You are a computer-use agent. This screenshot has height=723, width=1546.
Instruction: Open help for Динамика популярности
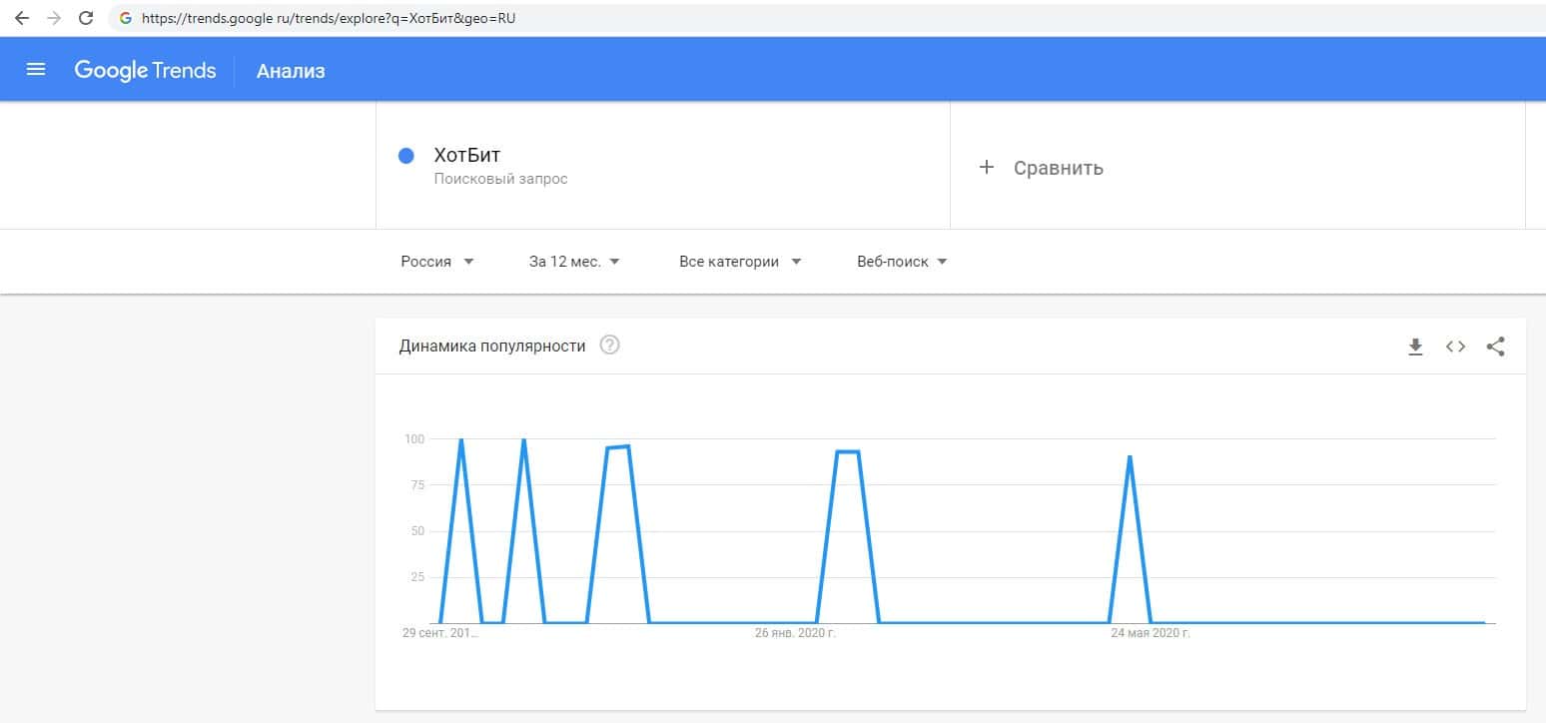pyautogui.click(x=609, y=346)
